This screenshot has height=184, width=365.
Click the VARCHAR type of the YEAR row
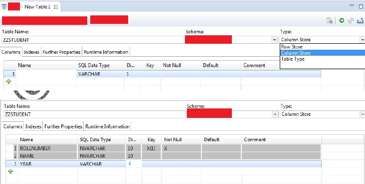102,164
